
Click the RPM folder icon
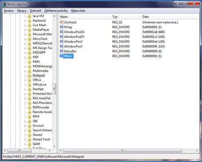point(29,117)
